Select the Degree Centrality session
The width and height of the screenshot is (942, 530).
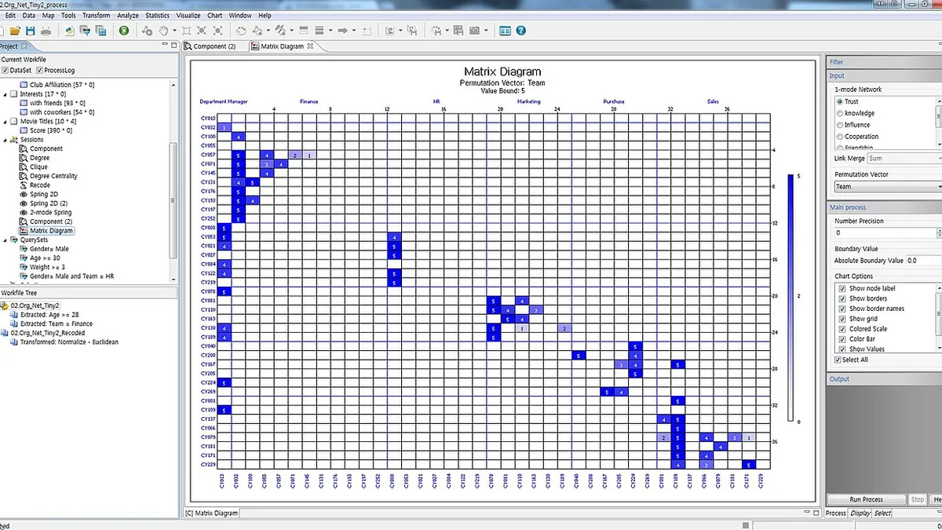click(x=49, y=176)
